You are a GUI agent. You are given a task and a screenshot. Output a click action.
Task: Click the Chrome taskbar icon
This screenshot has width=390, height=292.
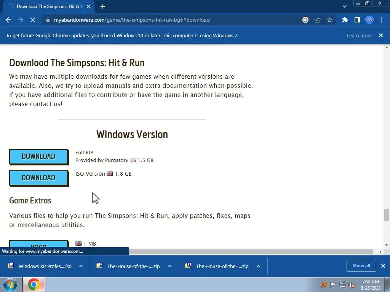click(x=34, y=284)
